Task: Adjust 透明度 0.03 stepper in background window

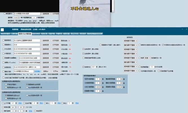Action: pos(19,18)
